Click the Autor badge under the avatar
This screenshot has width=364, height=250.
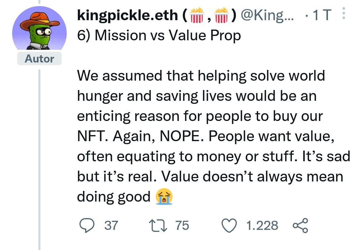(x=39, y=59)
